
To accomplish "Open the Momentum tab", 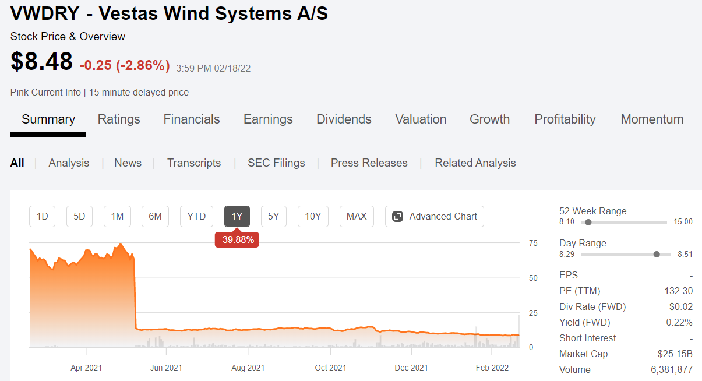I will 652,119.
